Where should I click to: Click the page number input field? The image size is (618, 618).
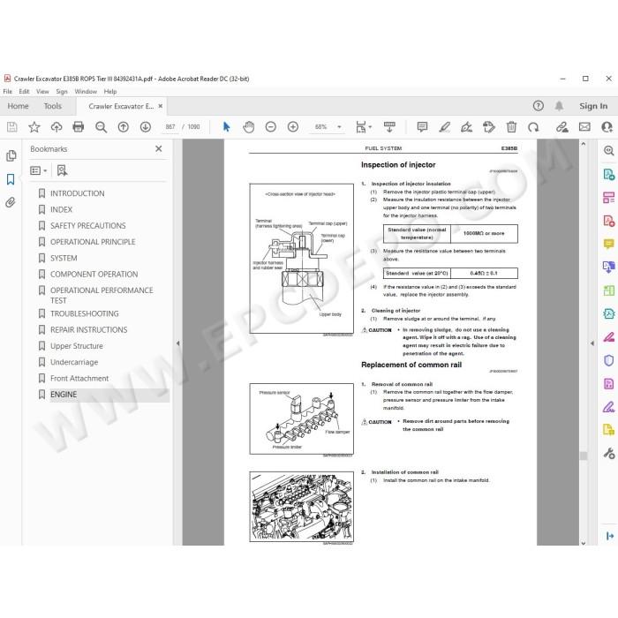pos(170,127)
